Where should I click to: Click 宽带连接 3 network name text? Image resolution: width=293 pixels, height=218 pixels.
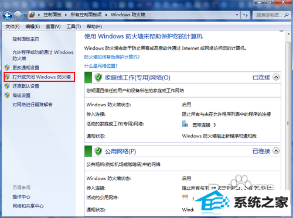coord(204,125)
